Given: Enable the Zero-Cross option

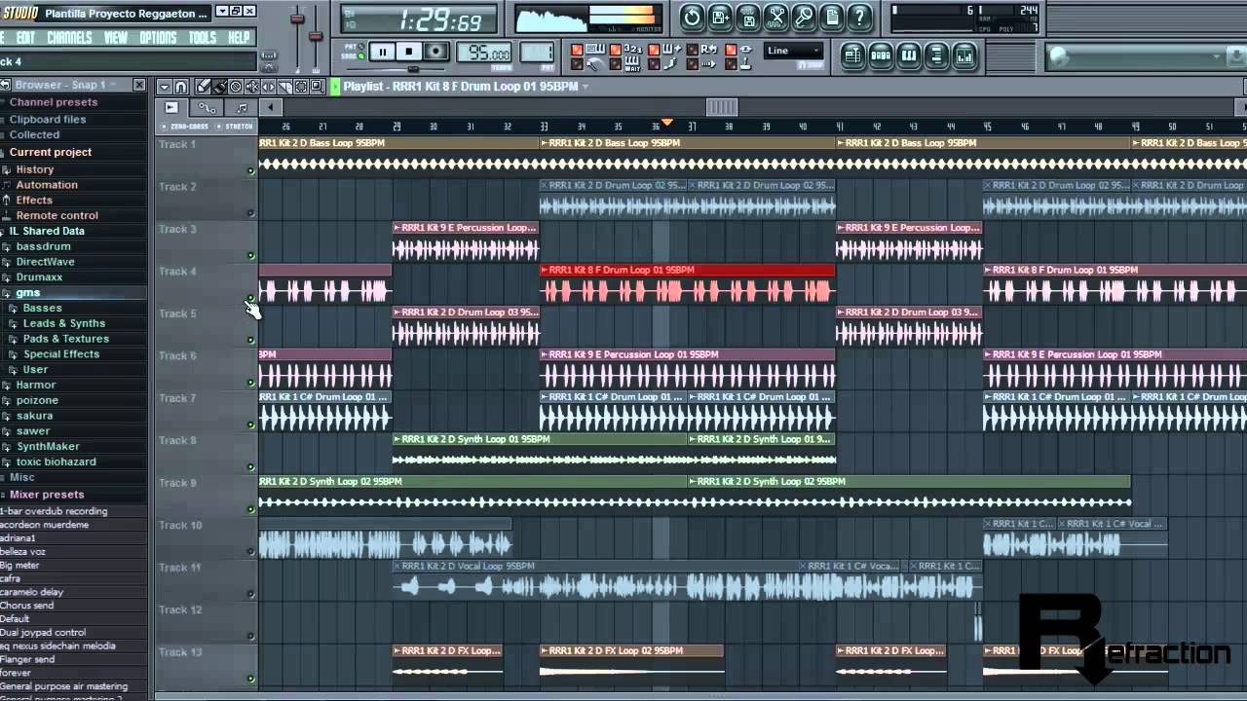Looking at the screenshot, I should coord(182,127).
